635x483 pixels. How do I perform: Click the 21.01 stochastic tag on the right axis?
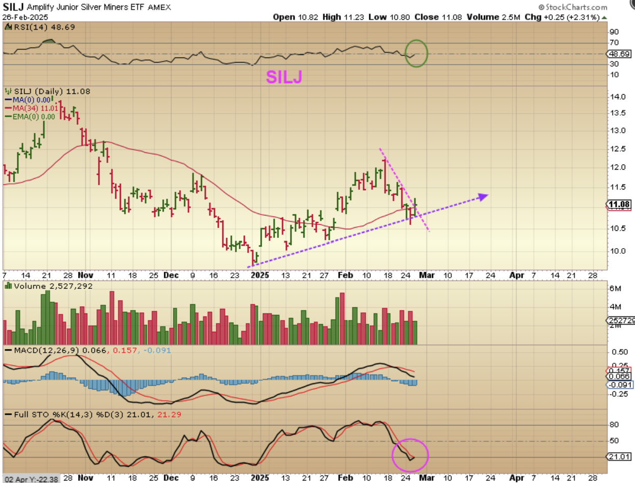coord(619,457)
